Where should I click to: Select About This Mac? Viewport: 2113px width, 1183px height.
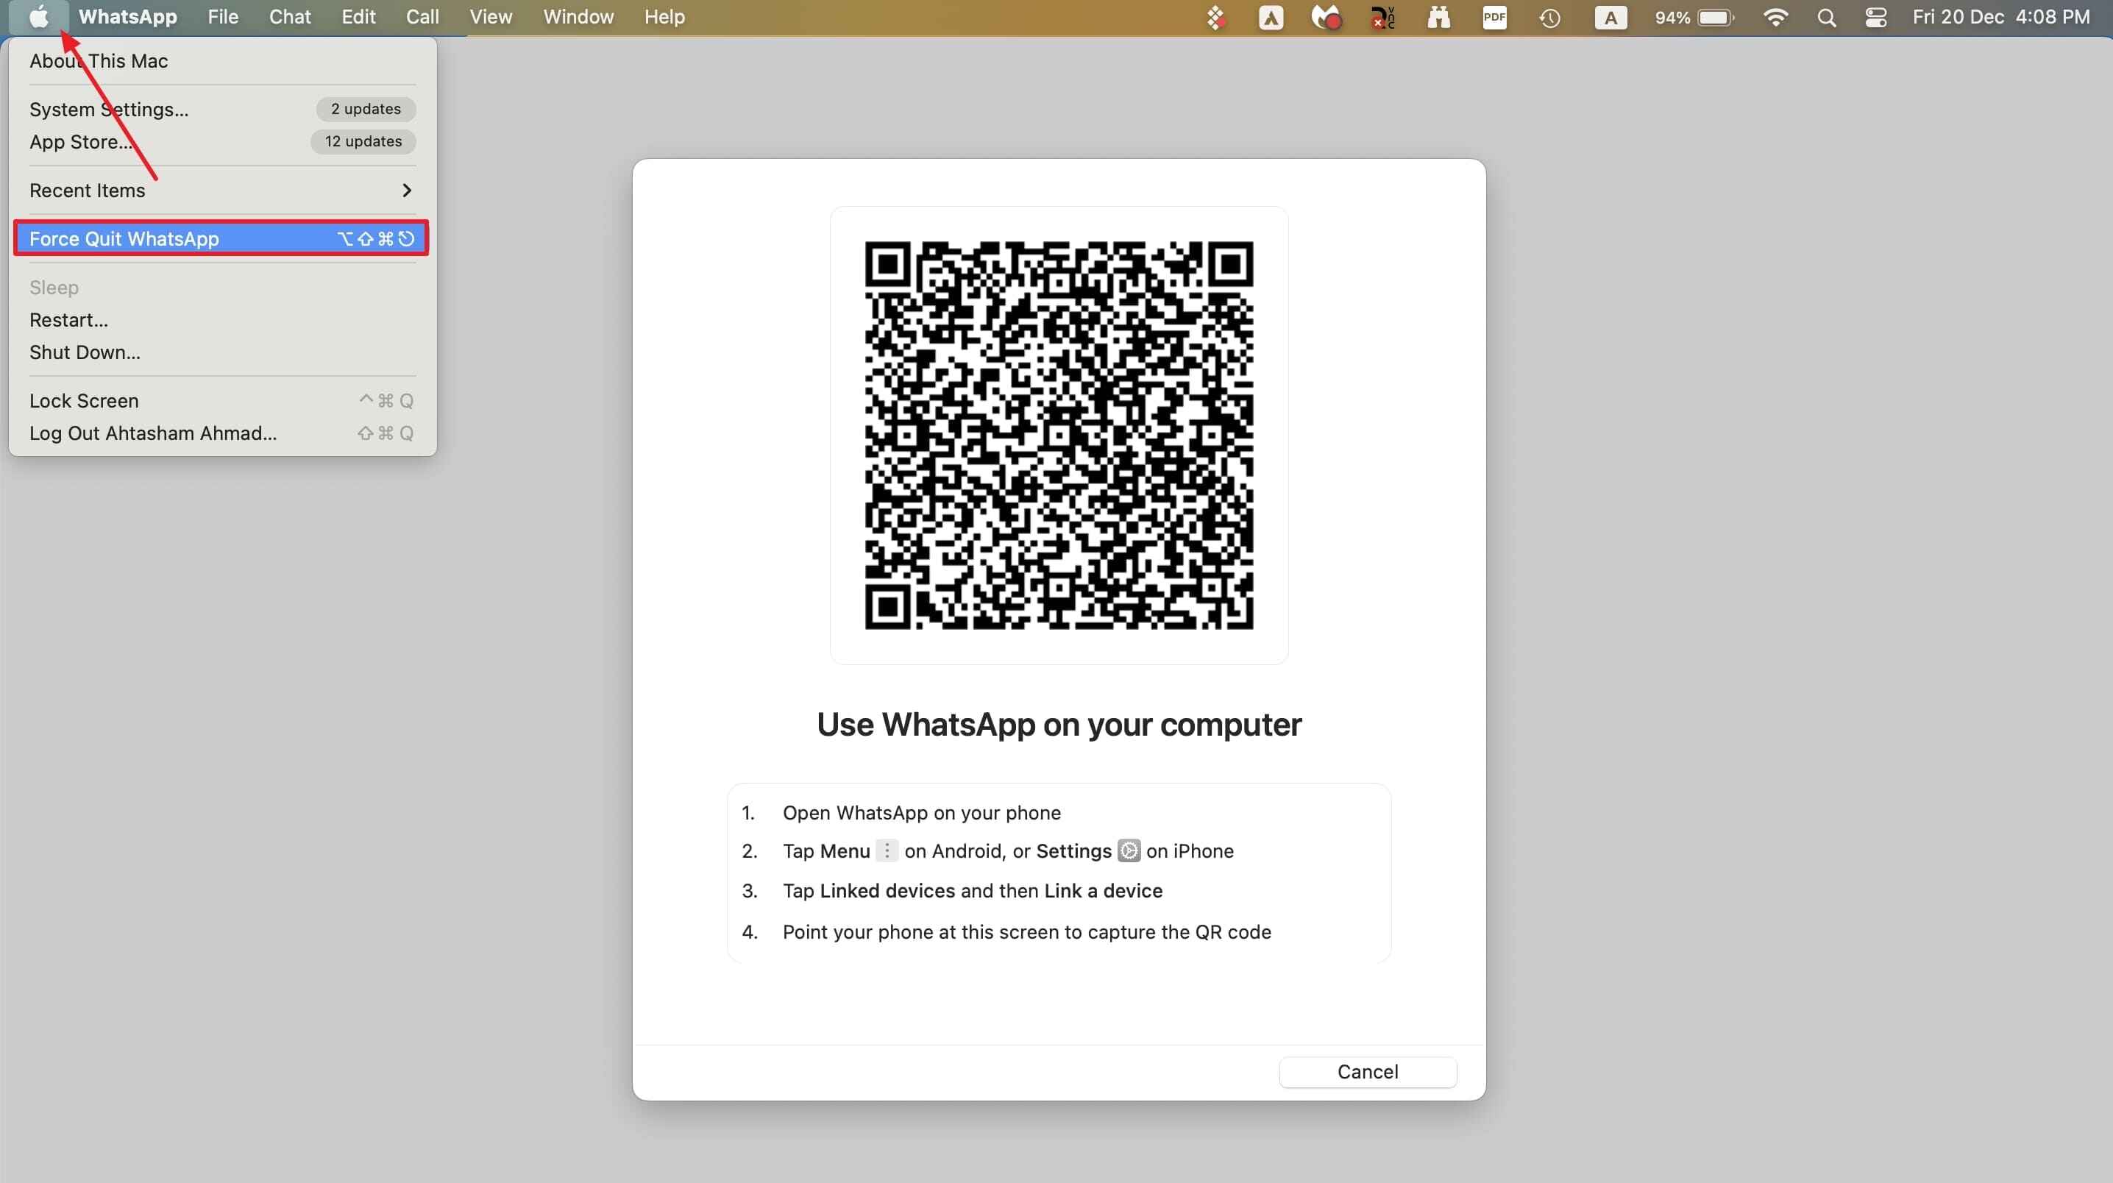[222, 61]
